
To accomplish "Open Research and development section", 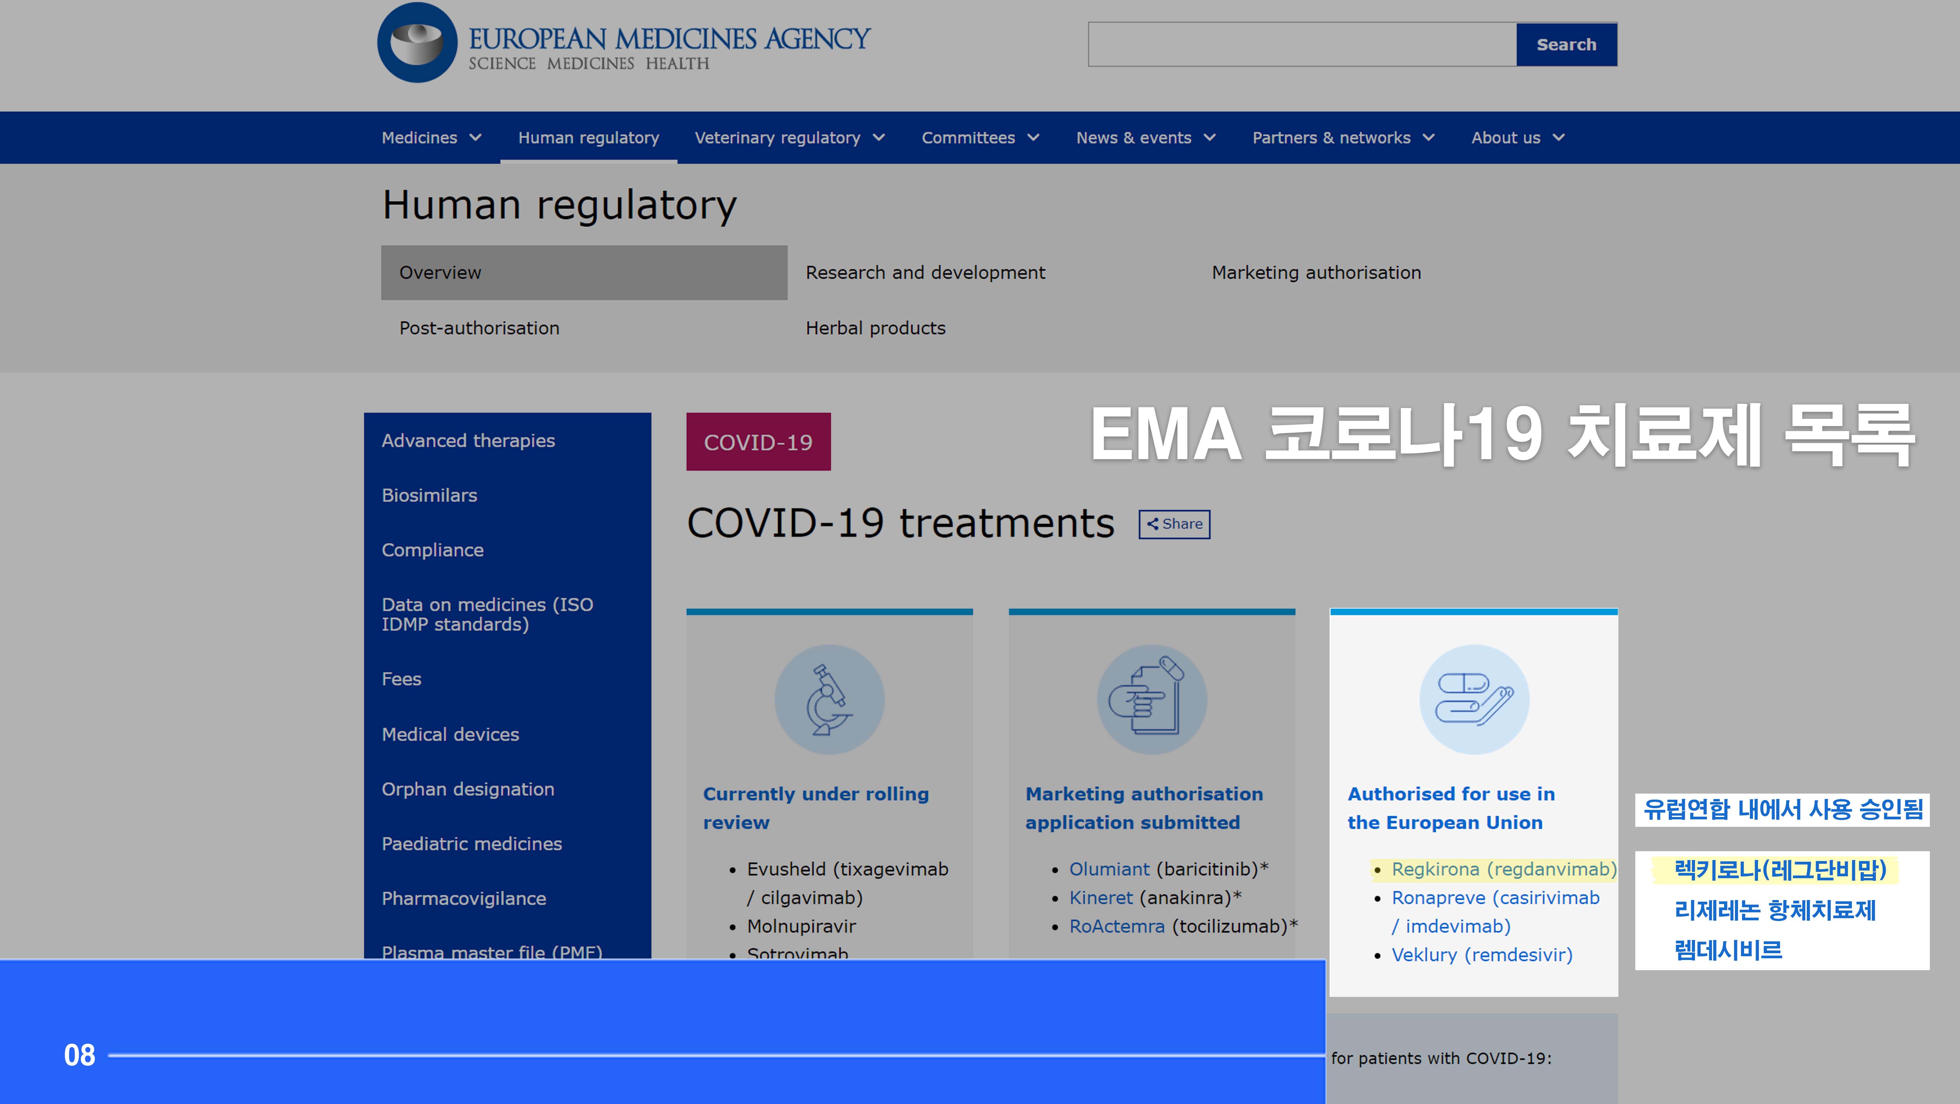I will 925,272.
